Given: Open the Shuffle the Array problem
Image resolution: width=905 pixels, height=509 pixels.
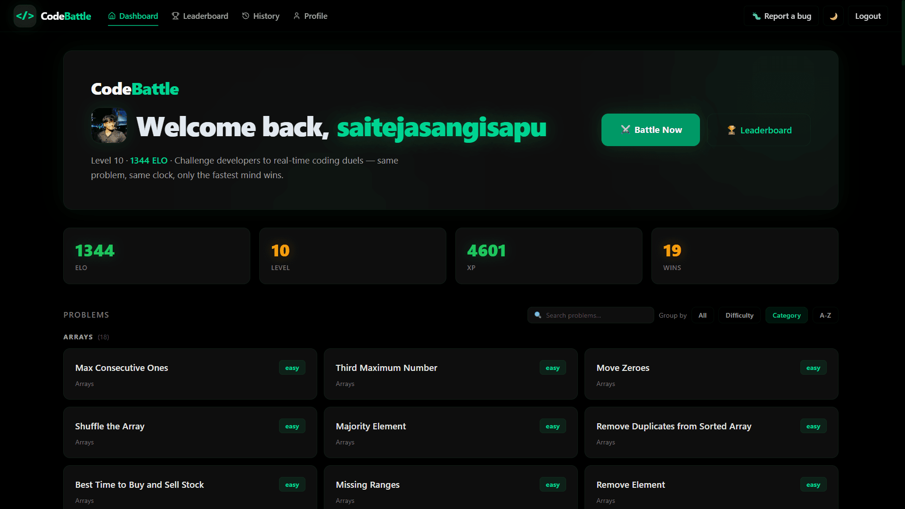Looking at the screenshot, I should point(190,433).
